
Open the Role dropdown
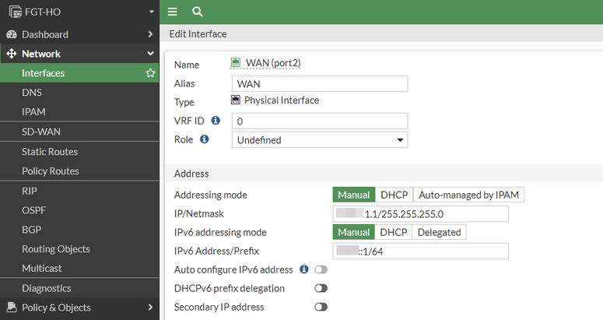point(320,140)
